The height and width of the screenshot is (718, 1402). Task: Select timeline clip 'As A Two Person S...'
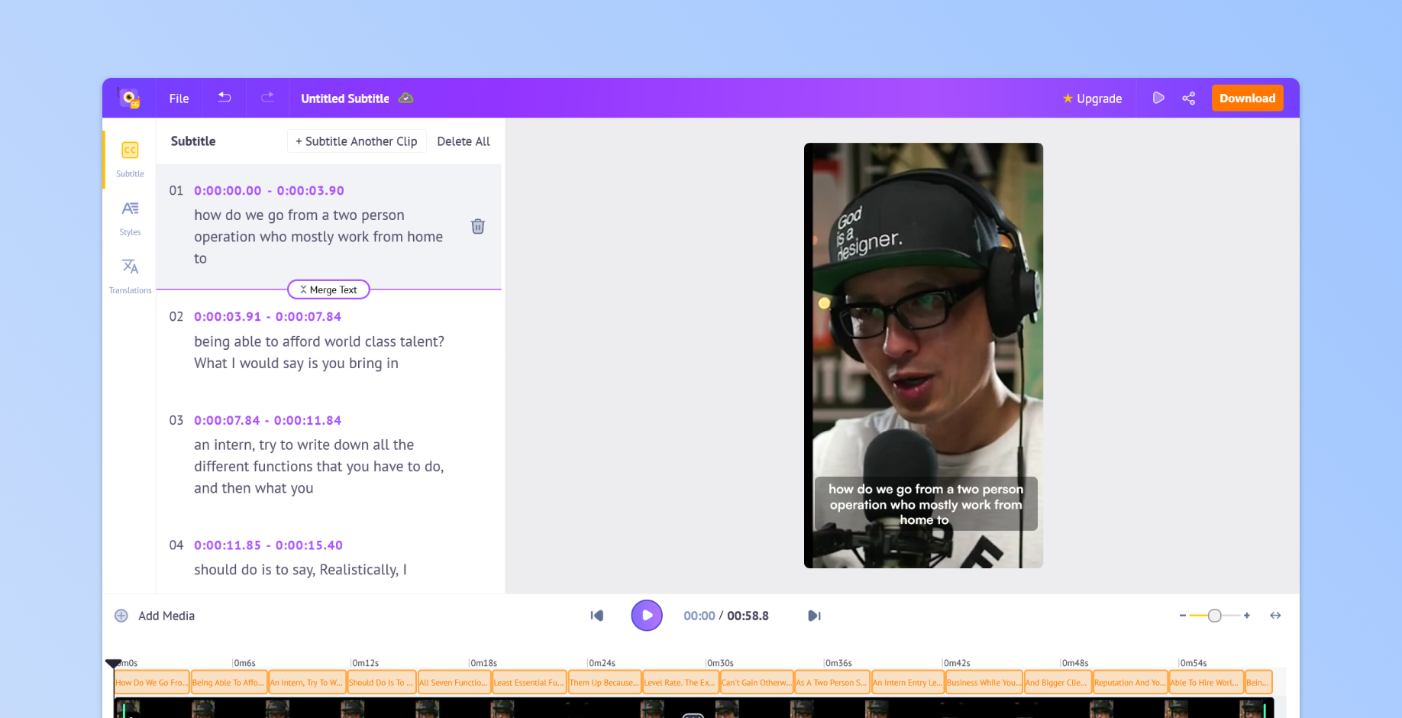click(x=832, y=683)
